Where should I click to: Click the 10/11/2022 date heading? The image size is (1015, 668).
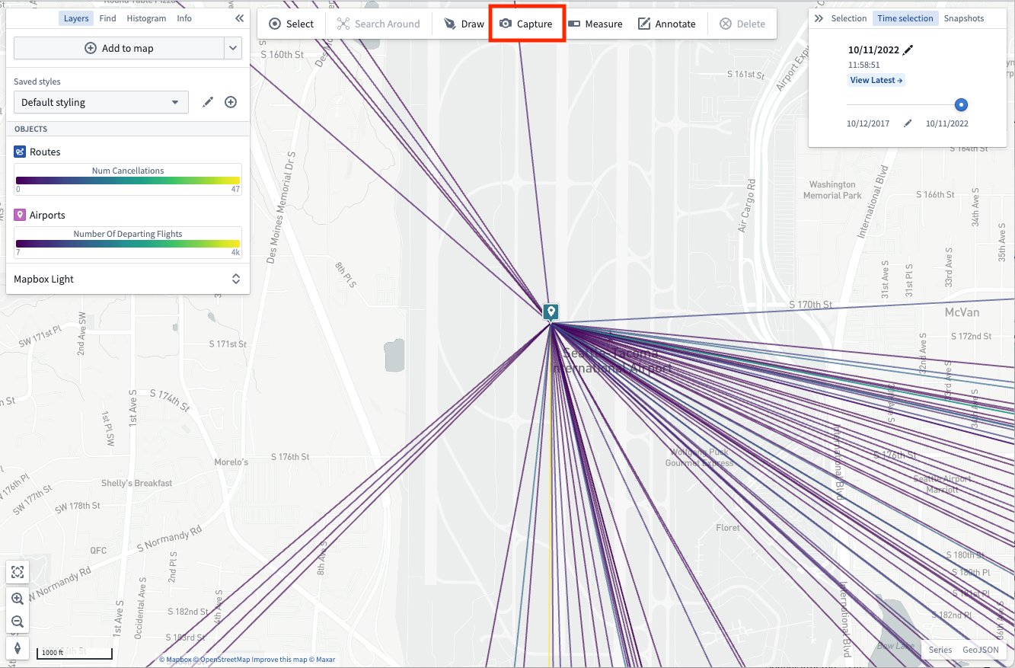pos(873,50)
